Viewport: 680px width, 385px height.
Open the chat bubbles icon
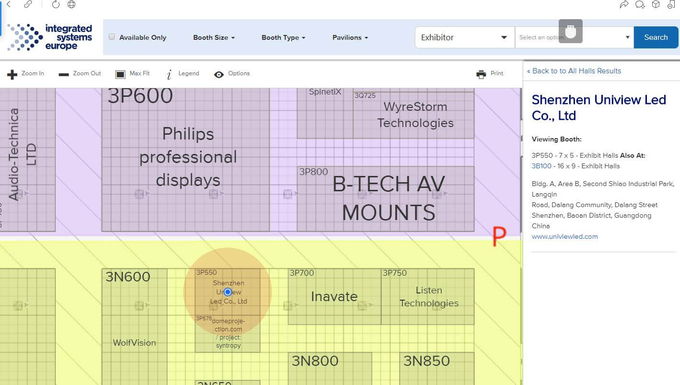[640, 4]
